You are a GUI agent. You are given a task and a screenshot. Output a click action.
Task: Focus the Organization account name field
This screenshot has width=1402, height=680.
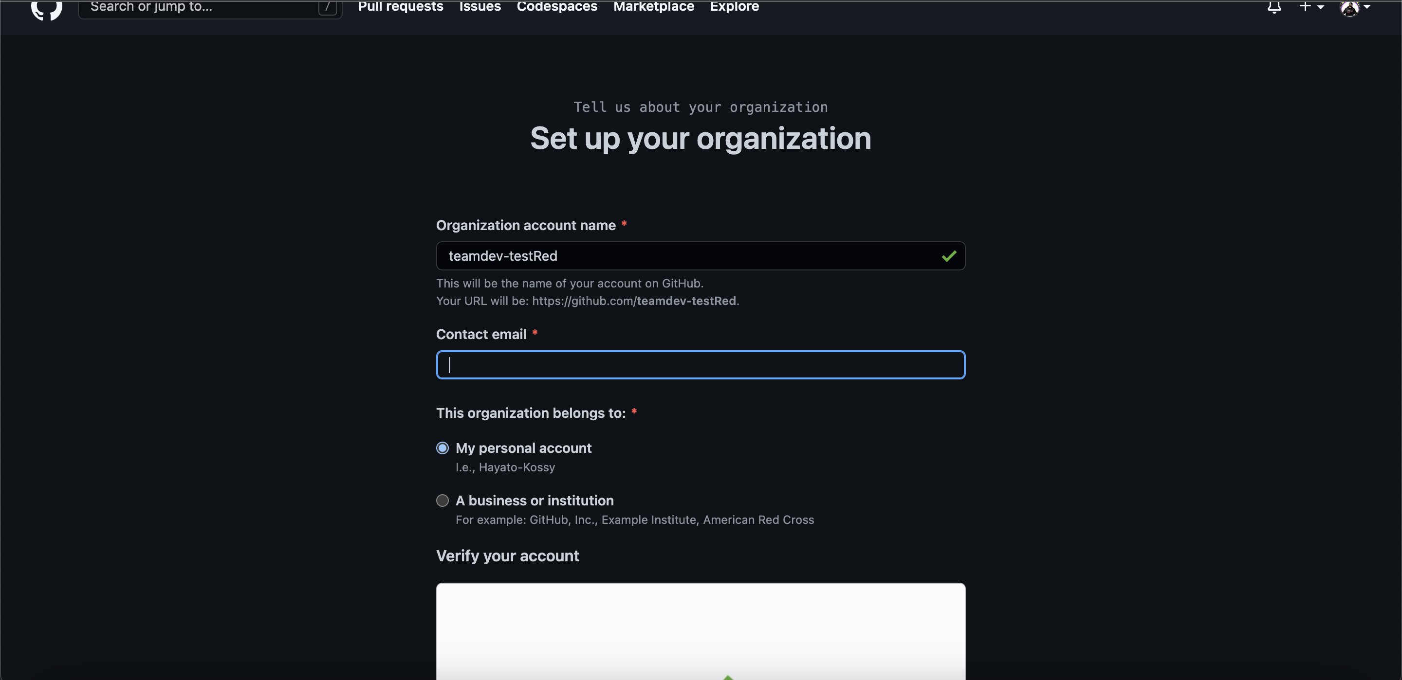[700, 256]
